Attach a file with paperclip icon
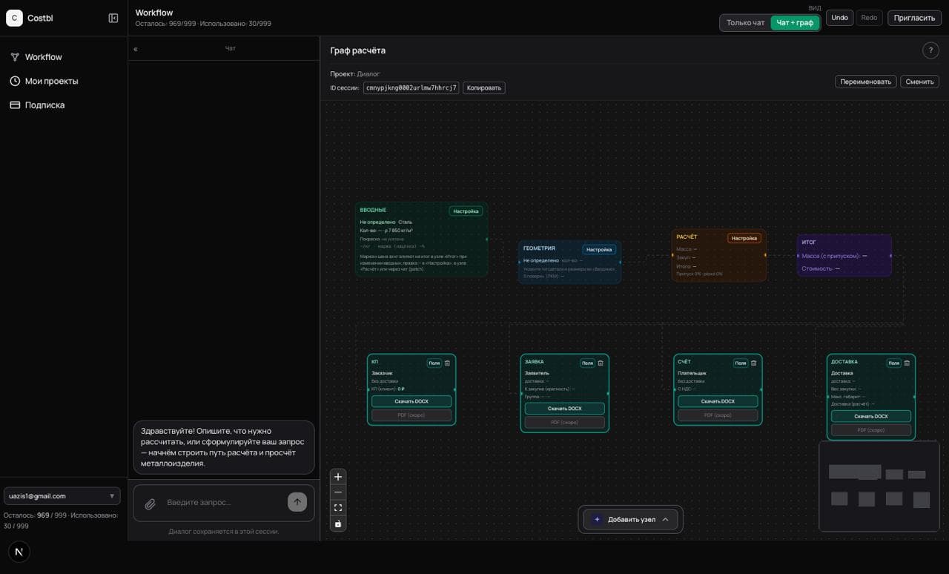This screenshot has height=574, width=949. [150, 504]
